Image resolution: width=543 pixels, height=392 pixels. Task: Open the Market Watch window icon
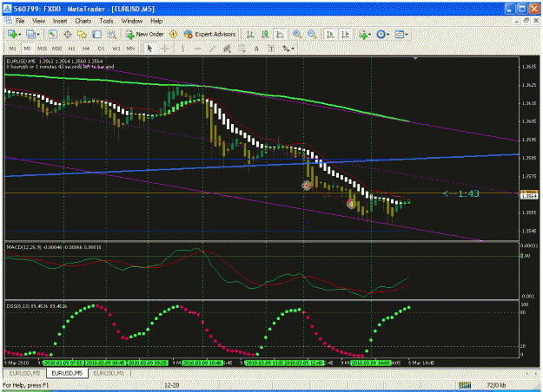[x=52, y=34]
